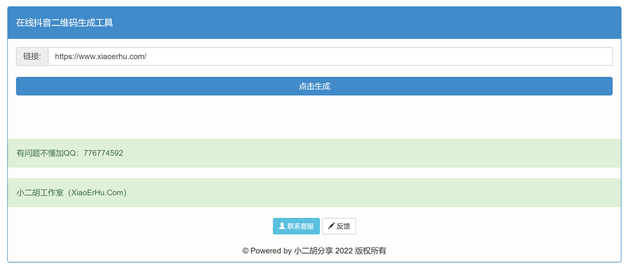Click the https://www.xiaoerhu.com/ text in the input
Image resolution: width=629 pixels, height=269 pixels.
tap(100, 57)
